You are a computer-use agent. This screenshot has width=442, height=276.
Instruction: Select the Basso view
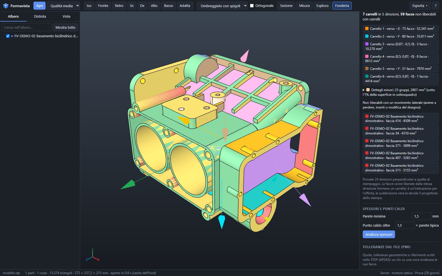[169, 6]
